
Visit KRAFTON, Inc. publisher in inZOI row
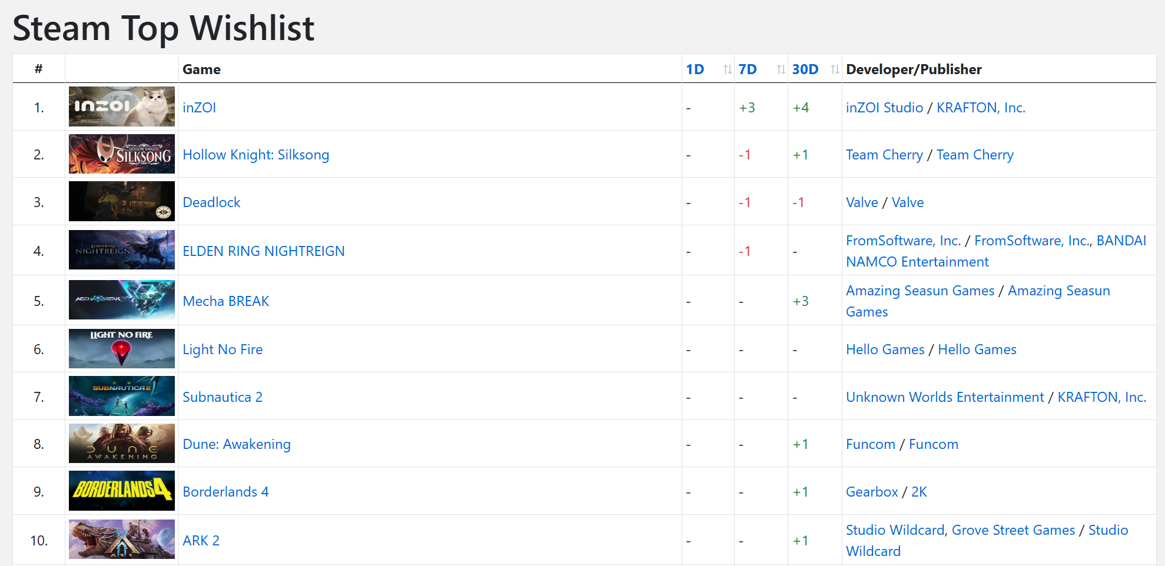[981, 108]
